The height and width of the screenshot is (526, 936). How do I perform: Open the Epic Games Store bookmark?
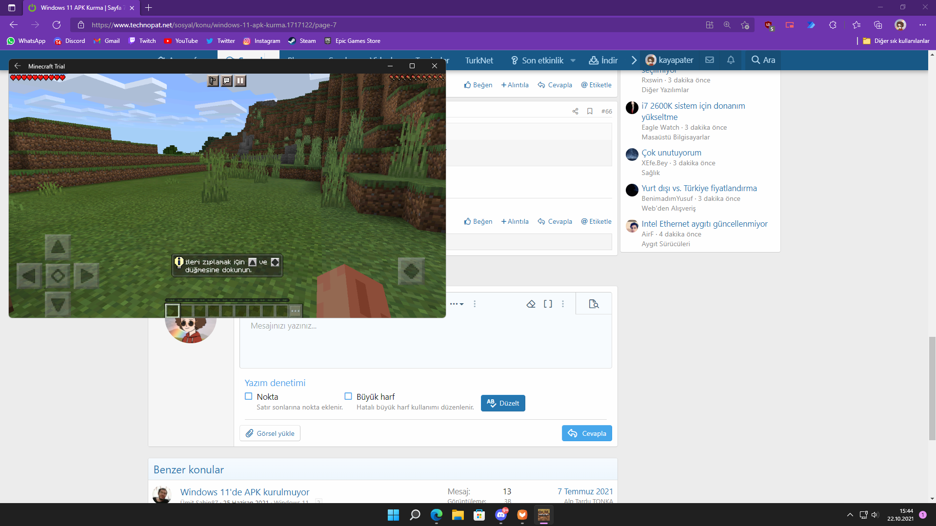pyautogui.click(x=352, y=41)
